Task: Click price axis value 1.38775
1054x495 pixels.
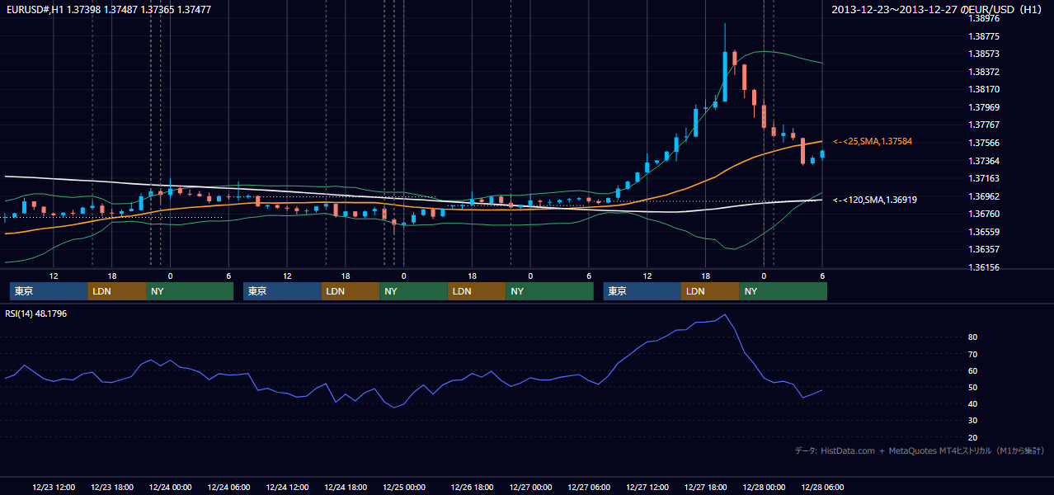Action: click(x=985, y=36)
